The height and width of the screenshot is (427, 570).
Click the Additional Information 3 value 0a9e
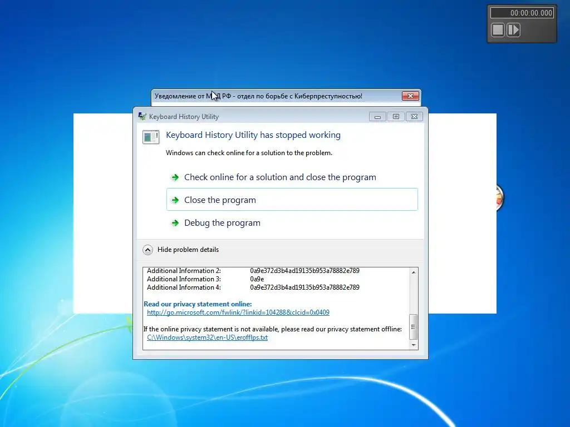[x=257, y=279]
